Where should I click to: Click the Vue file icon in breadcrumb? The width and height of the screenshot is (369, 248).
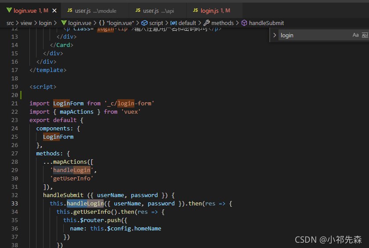click(64, 23)
